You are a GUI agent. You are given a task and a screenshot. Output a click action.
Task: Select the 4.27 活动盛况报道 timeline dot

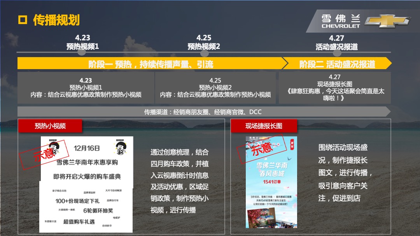tap(336, 52)
